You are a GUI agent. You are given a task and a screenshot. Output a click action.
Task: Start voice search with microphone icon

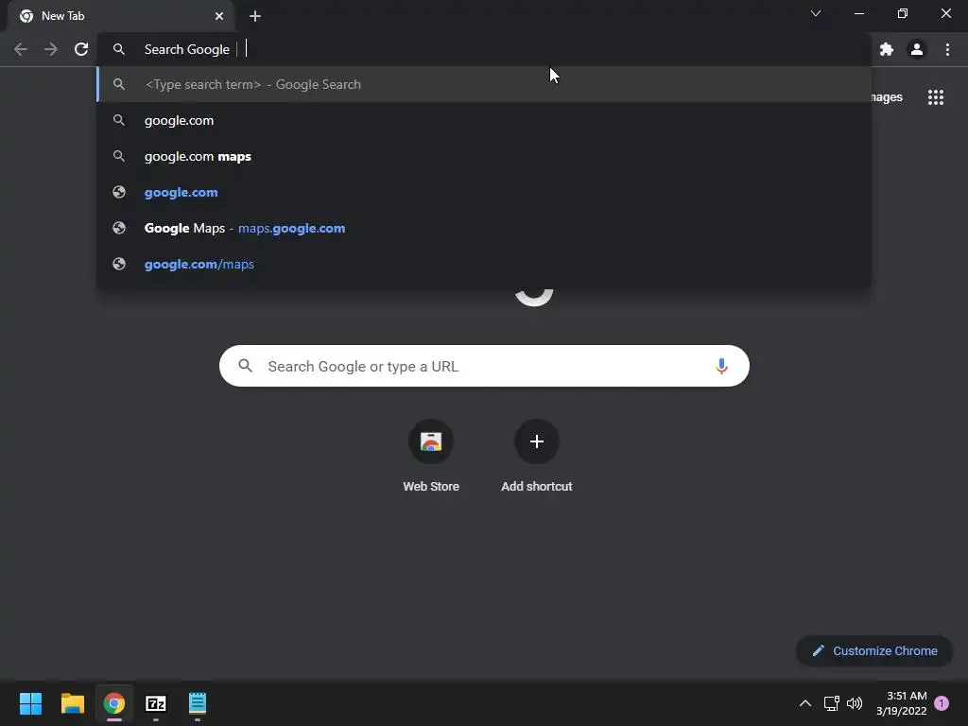(x=721, y=366)
